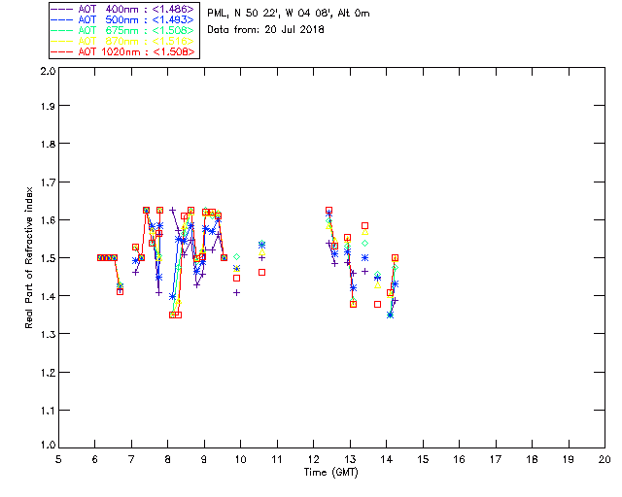
Task: Click the 15 hour x-axis label
Action: [423, 459]
